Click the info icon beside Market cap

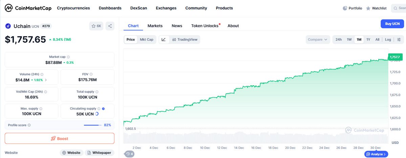pos(68,57)
